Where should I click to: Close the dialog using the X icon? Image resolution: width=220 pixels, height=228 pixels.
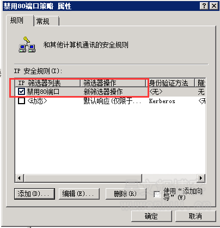214,6
